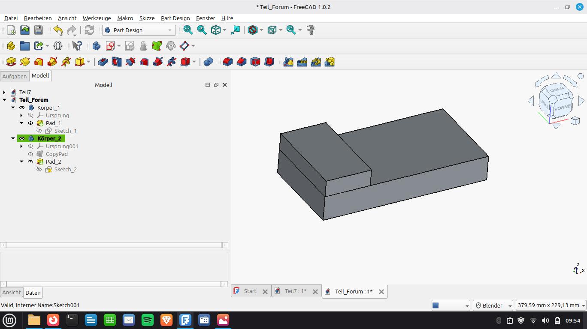Click fit all view icon
The image size is (587, 329).
(x=188, y=30)
